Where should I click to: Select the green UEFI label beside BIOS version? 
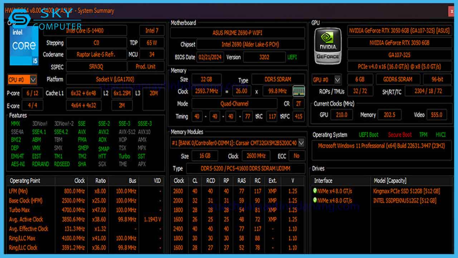click(x=292, y=57)
